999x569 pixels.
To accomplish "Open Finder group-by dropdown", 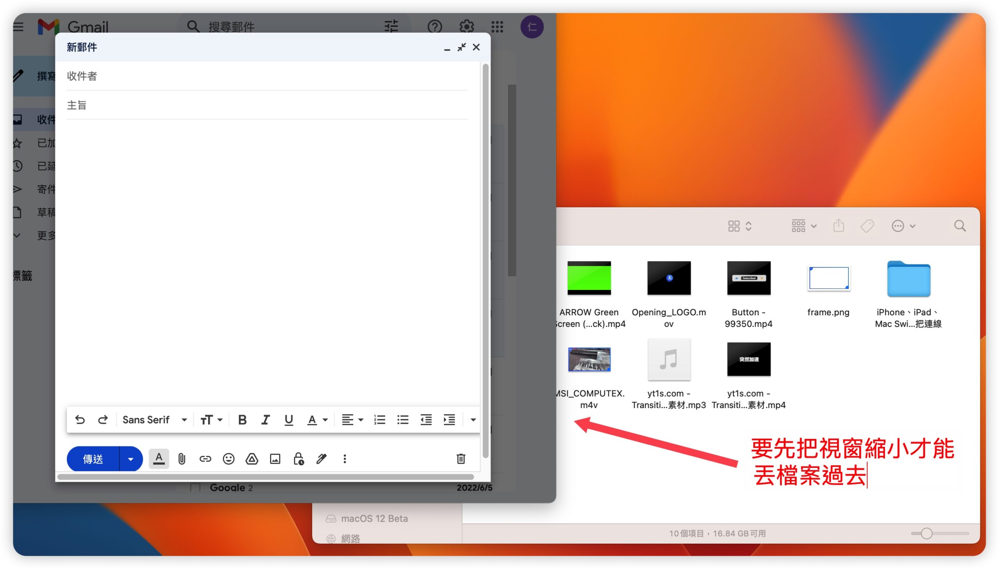I will tap(804, 226).
